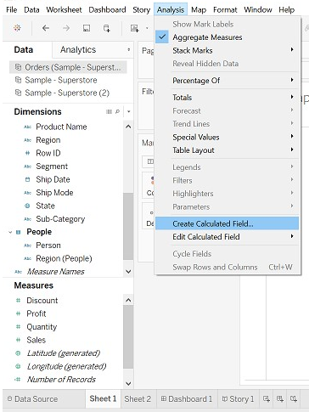The height and width of the screenshot is (412, 309).
Task: Open the Story menu
Action: pyautogui.click(x=141, y=10)
